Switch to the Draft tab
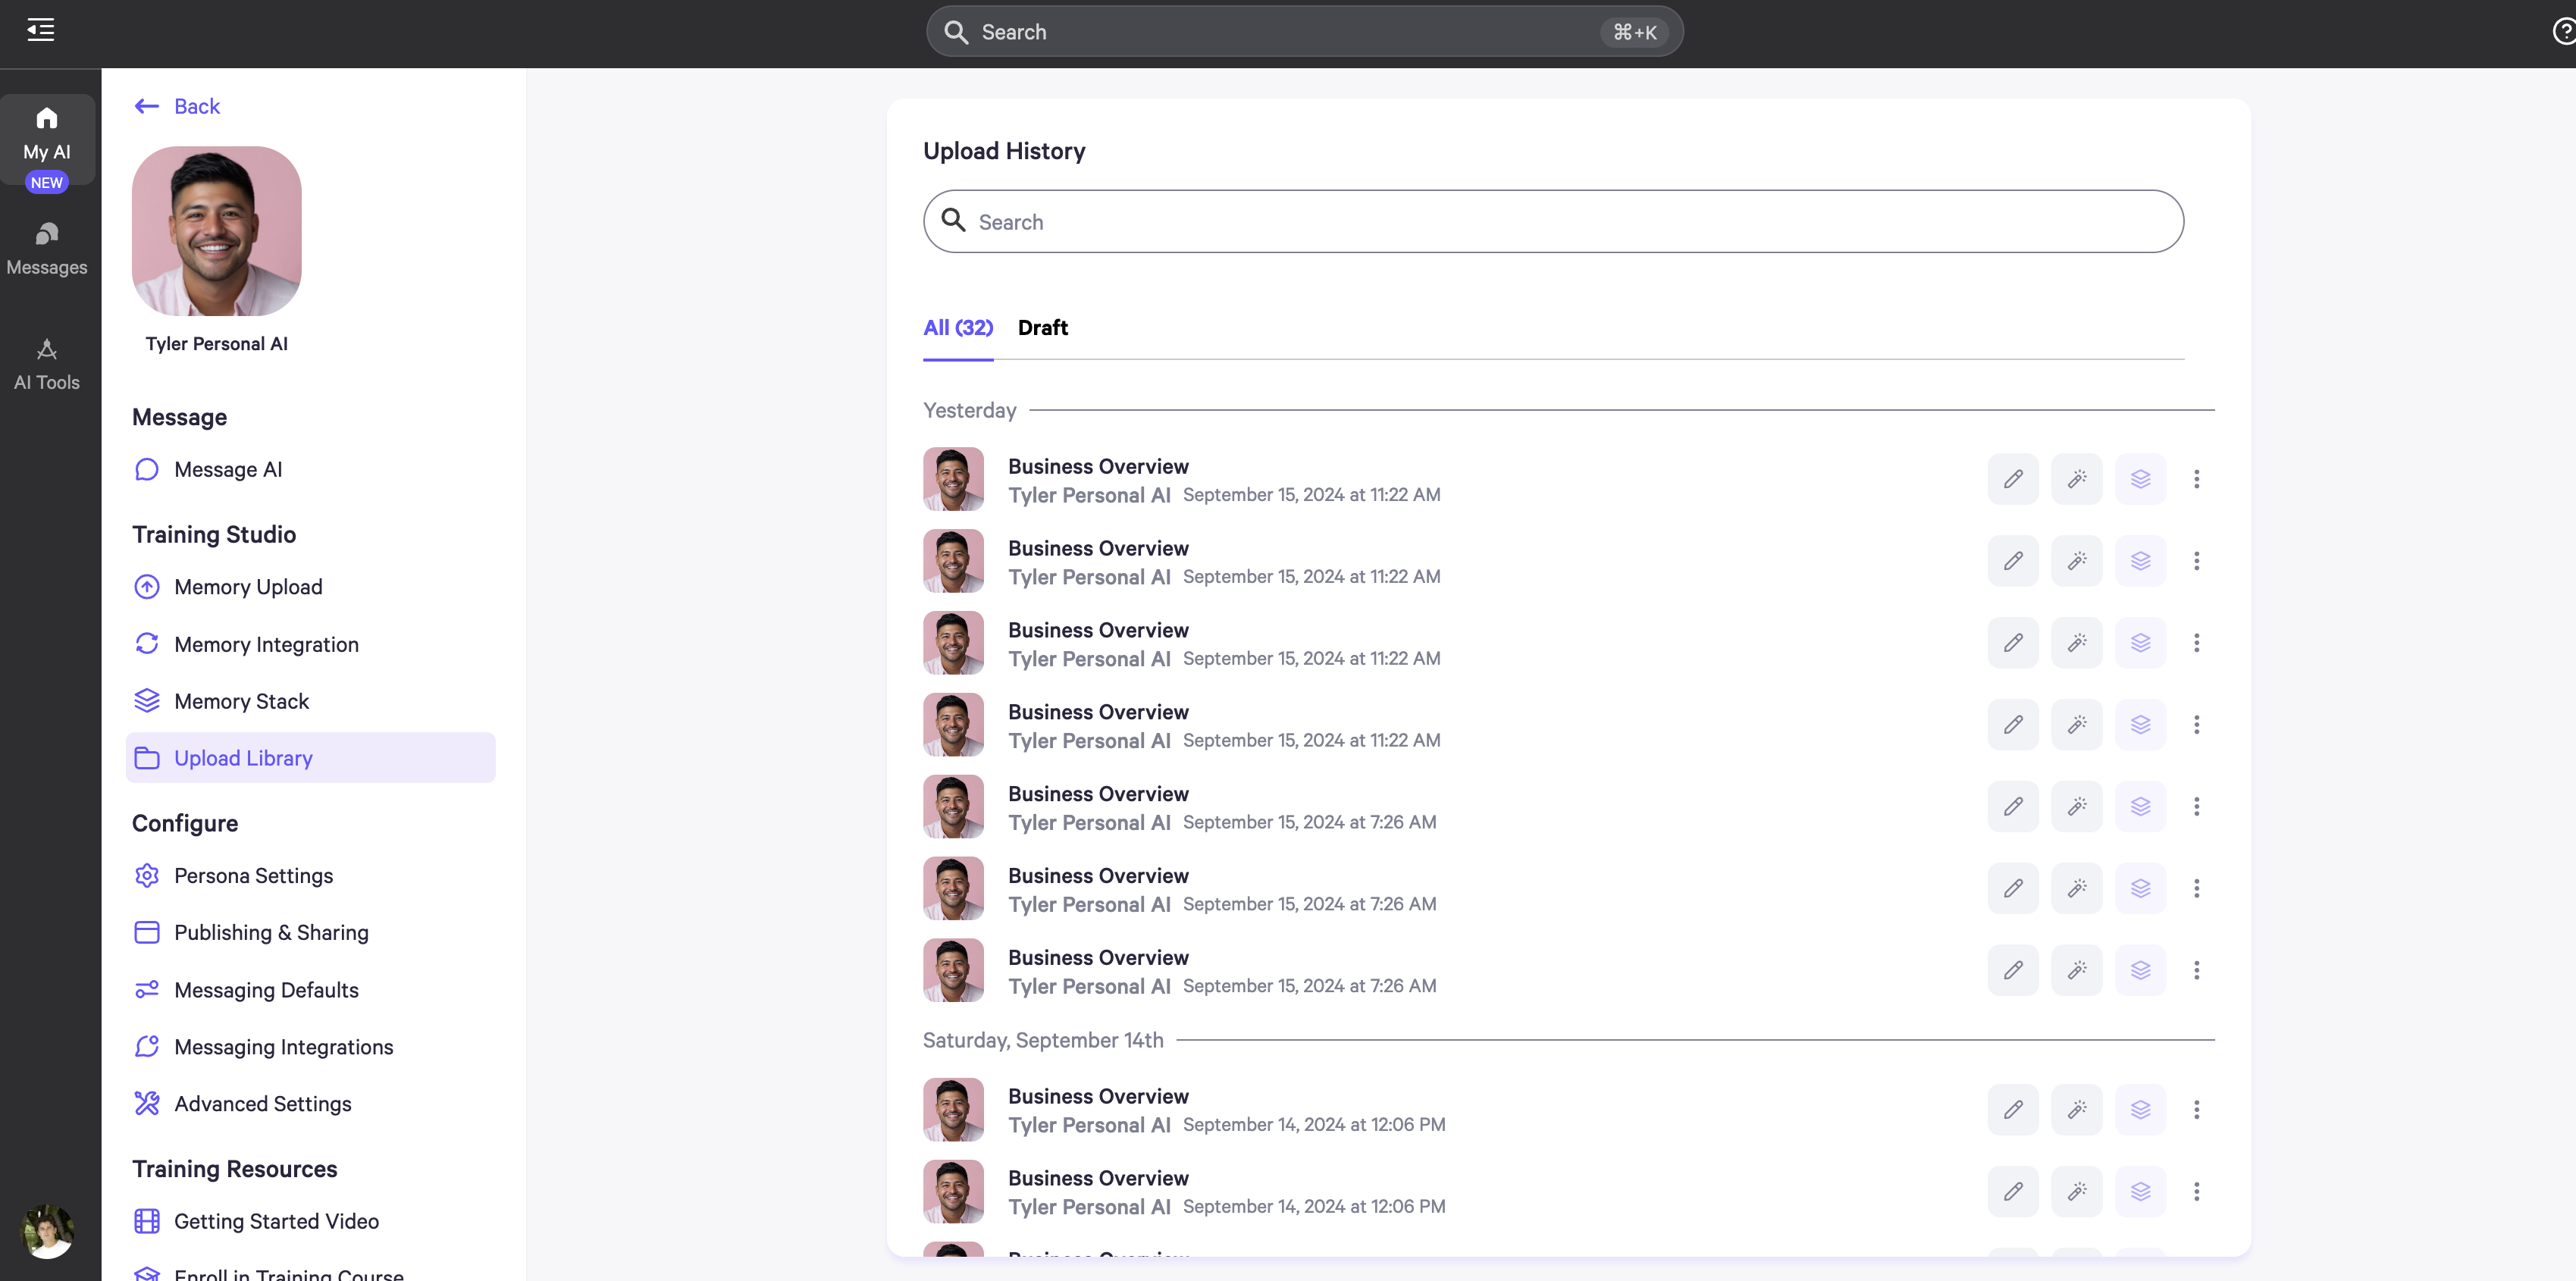 (x=1042, y=327)
